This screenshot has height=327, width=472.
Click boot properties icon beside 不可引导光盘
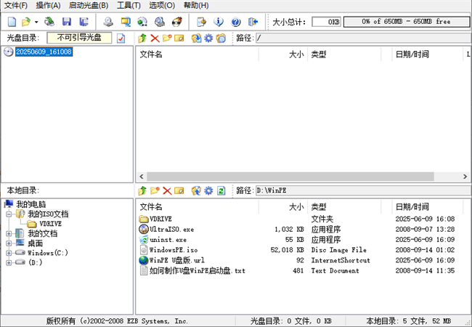(x=121, y=38)
